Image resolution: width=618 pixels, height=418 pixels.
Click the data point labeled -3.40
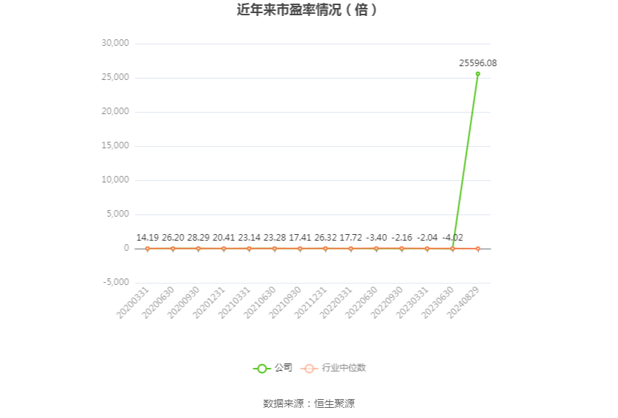click(x=377, y=249)
